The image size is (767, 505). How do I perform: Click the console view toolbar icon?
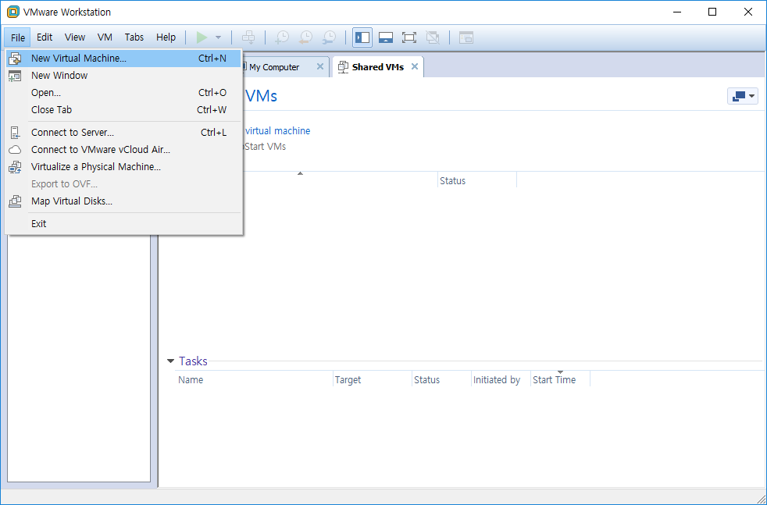[466, 37]
